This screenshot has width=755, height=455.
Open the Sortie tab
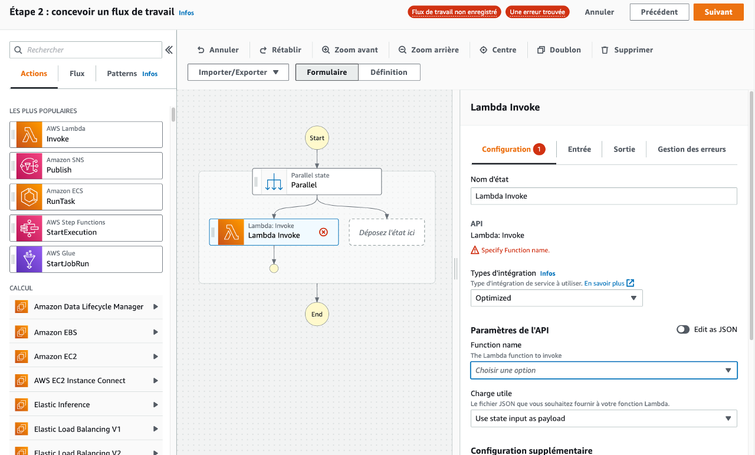624,149
